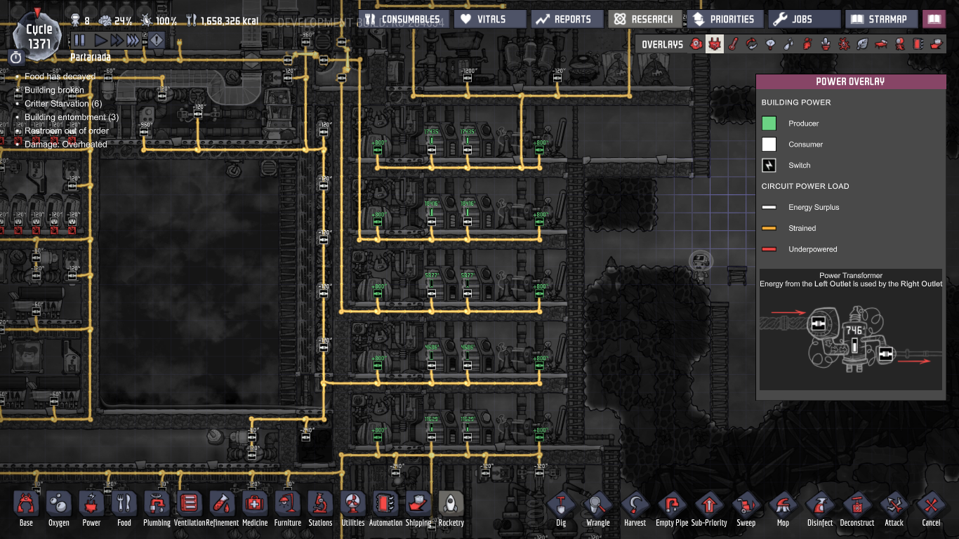Select the Cancel tool

931,508
